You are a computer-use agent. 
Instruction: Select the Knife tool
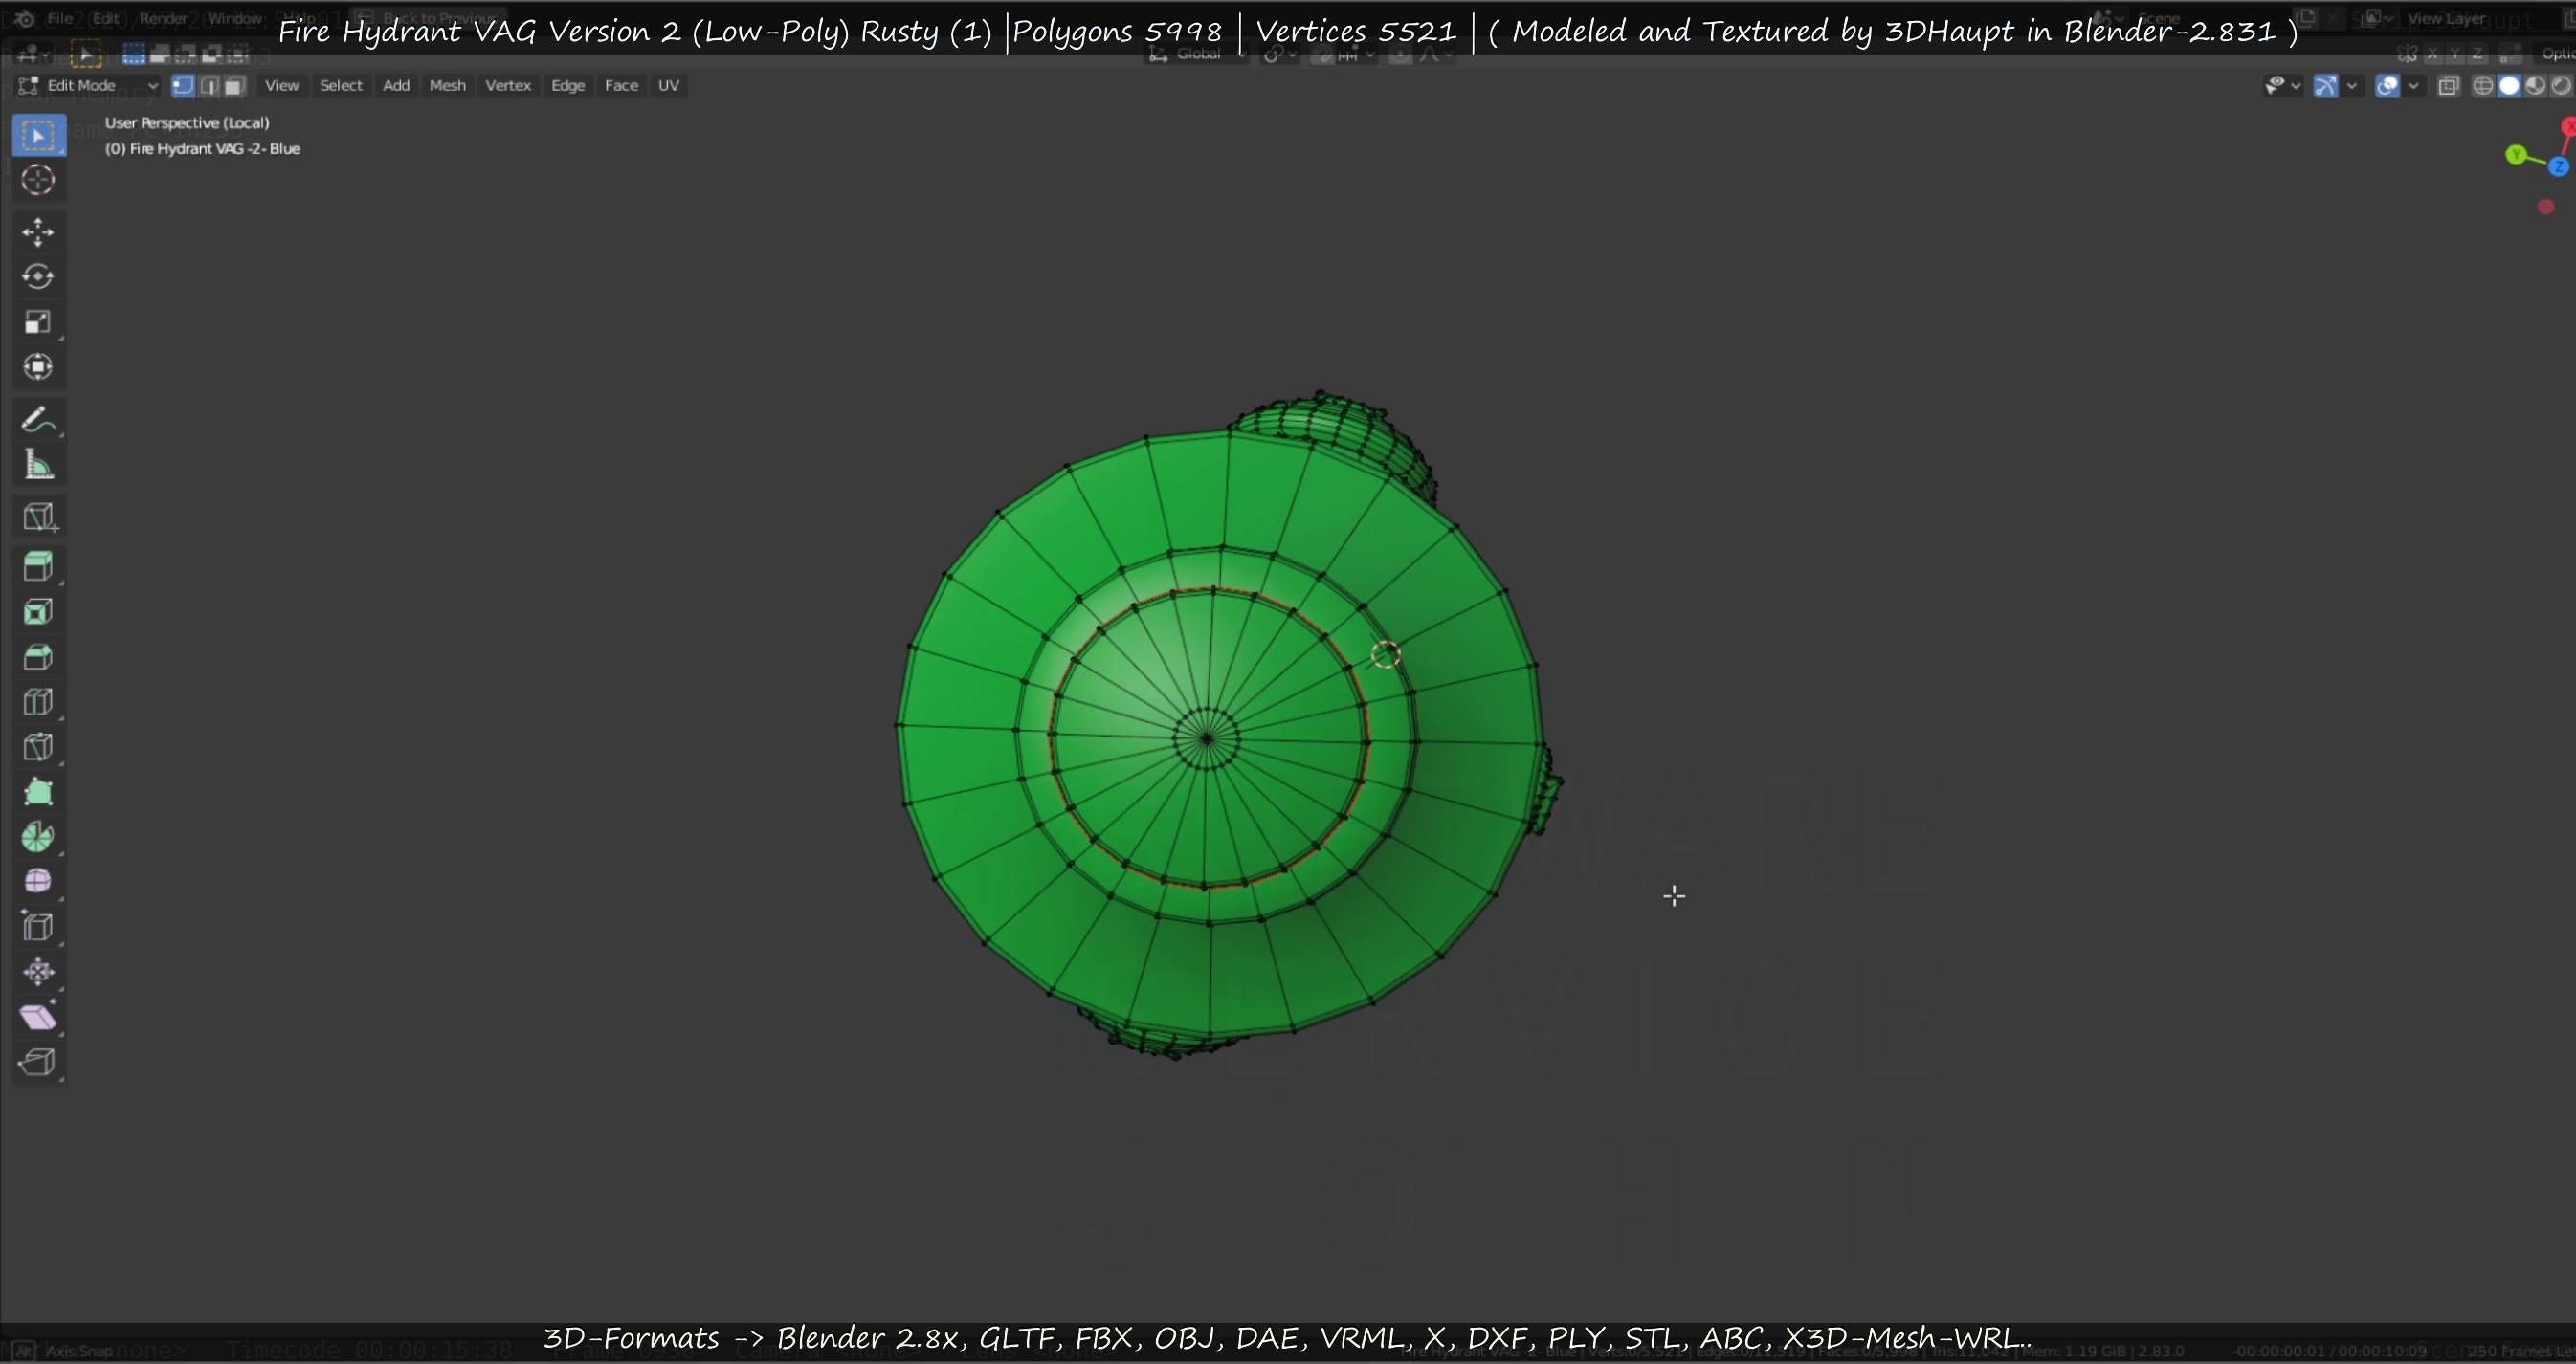coord(38,747)
